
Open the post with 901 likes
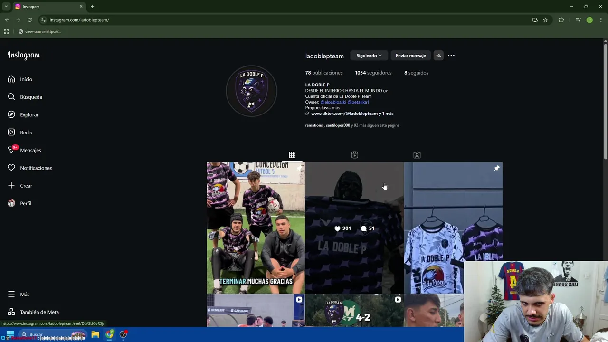tap(354, 228)
